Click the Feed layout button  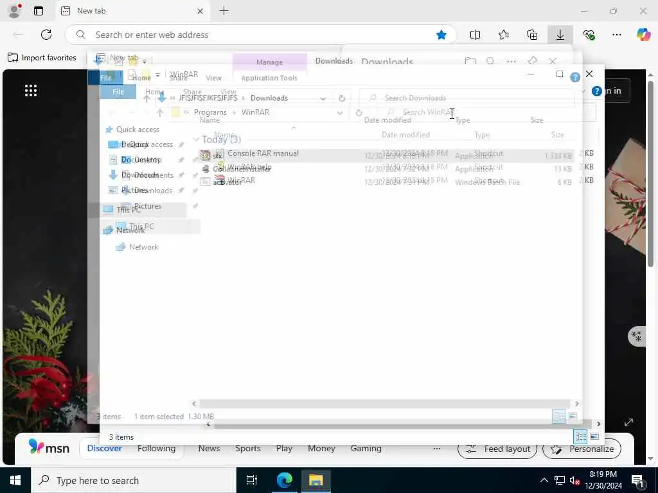497,449
